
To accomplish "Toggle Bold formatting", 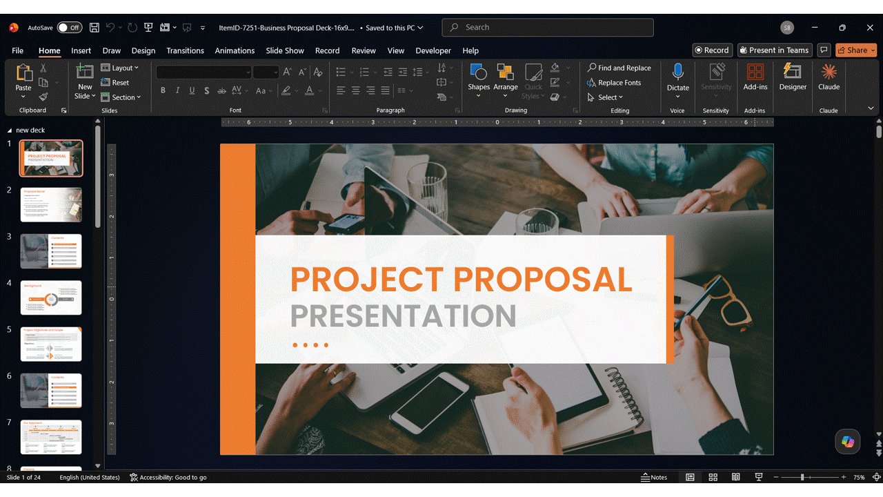I will coord(163,90).
